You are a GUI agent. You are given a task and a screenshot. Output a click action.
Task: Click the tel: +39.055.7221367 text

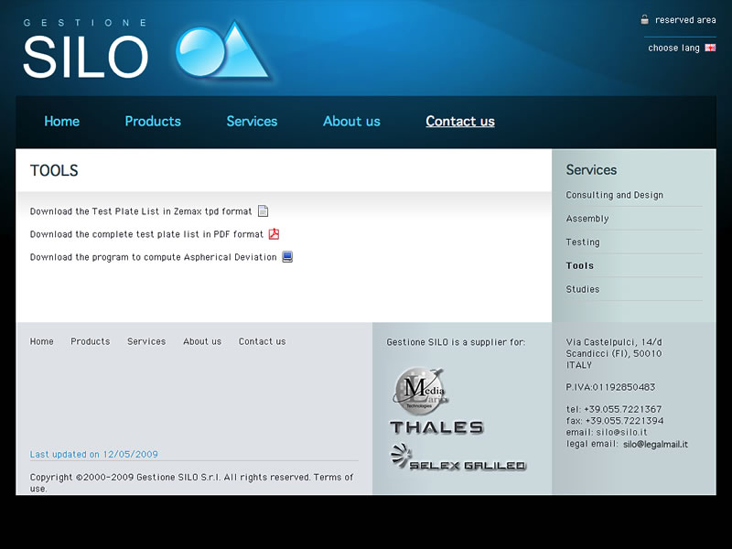click(614, 409)
